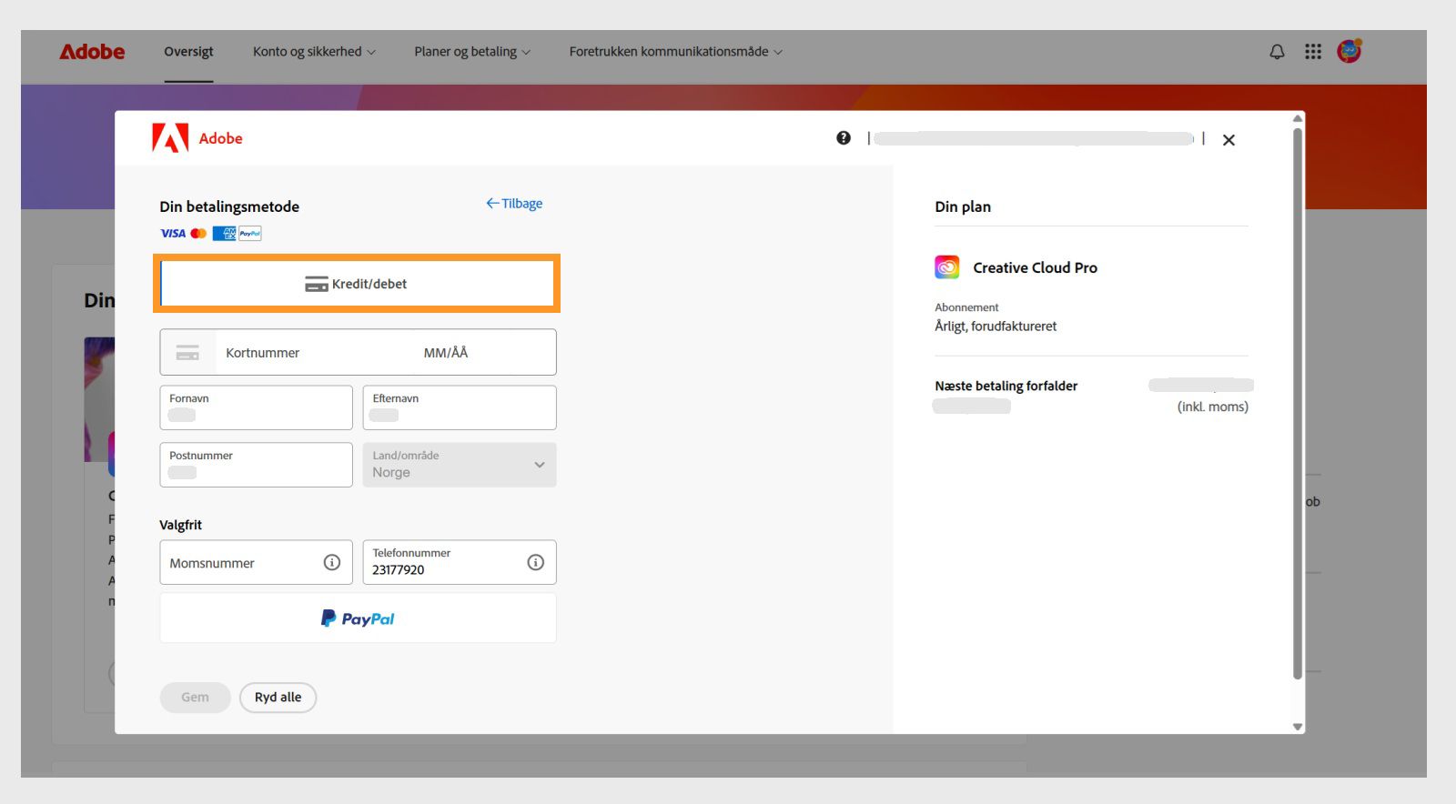Viewport: 1456px width, 804px height.
Task: Choose the PayPal payment button
Action: click(x=358, y=618)
